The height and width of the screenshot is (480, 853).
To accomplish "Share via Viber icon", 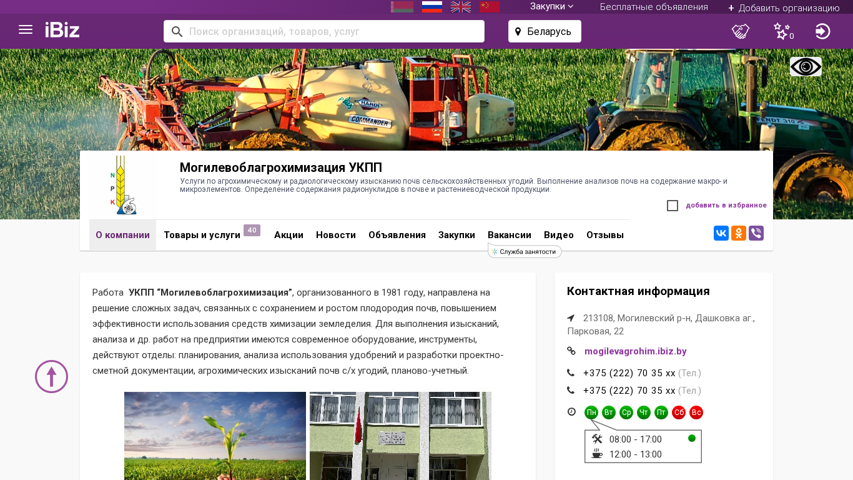I will click(756, 233).
